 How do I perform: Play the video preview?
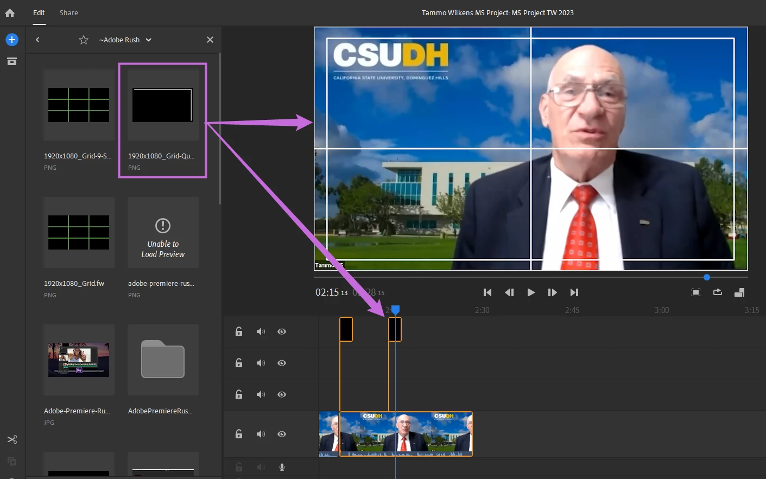pos(531,292)
